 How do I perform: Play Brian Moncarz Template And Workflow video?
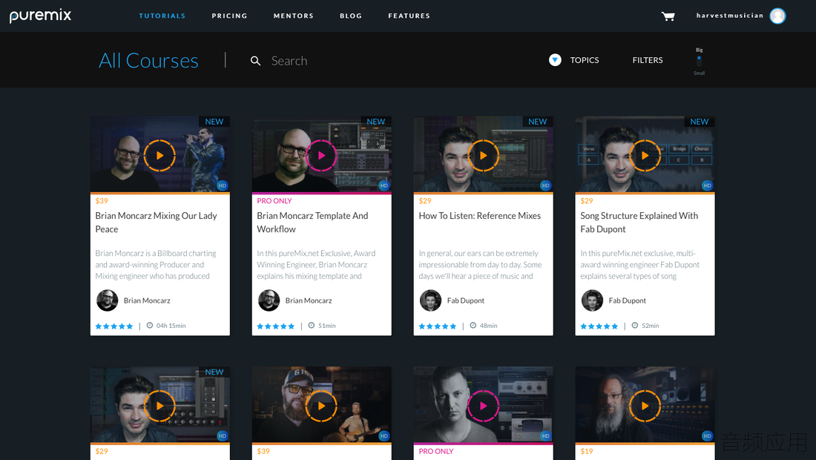tap(321, 156)
